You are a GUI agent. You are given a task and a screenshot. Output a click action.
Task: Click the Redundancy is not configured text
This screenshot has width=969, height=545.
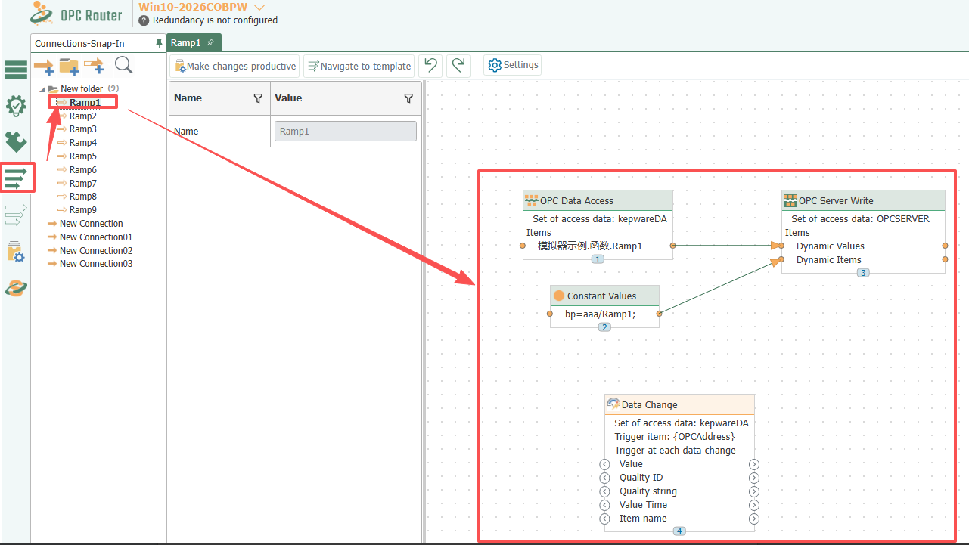(216, 20)
